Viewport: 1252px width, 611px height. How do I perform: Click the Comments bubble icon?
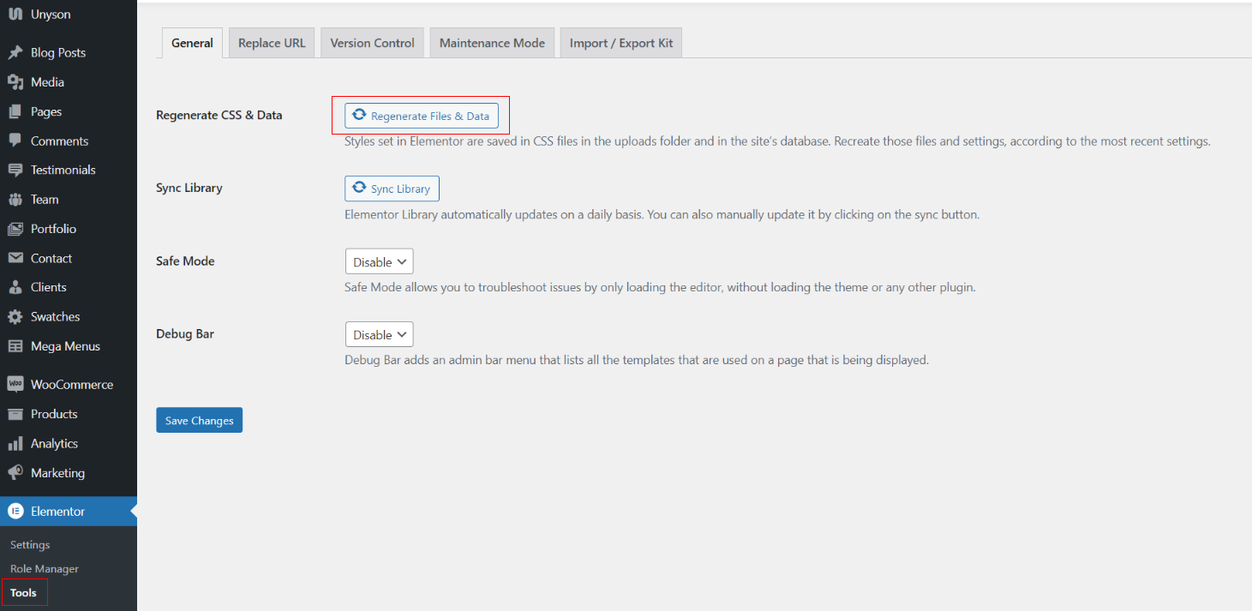tap(15, 141)
